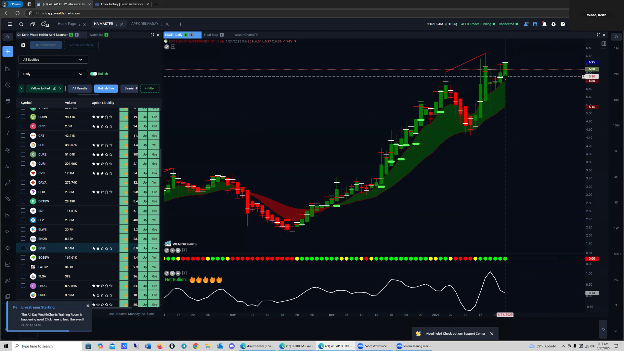Expand the scanner panel to fullscreen
Viewport: 624px width, 351px height.
pyautogui.click(x=152, y=35)
